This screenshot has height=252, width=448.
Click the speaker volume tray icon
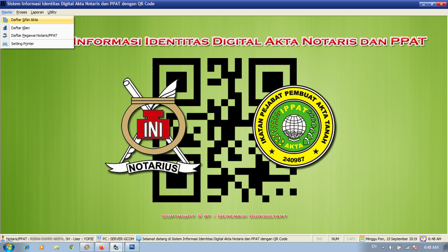(391, 247)
